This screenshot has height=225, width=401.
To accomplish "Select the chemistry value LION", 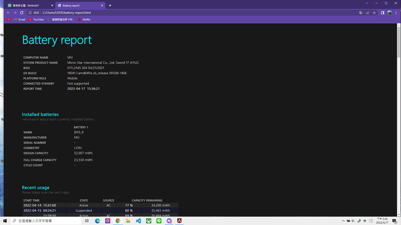I will click(78, 148).
